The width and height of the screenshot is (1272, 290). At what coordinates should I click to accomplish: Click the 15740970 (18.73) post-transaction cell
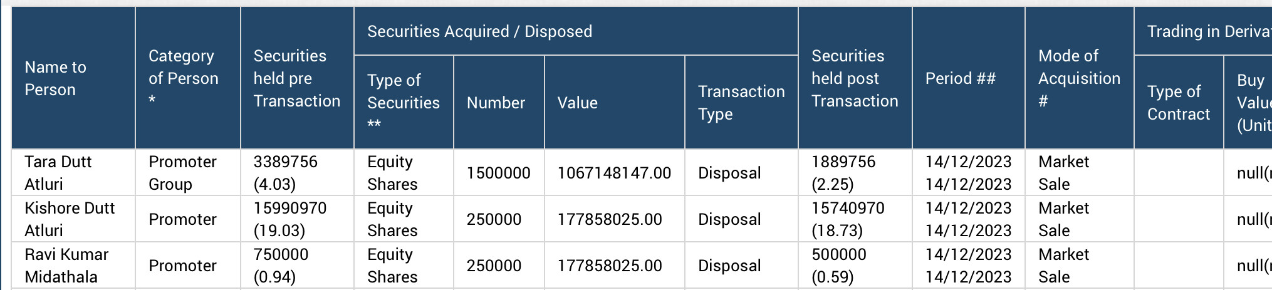point(848,219)
